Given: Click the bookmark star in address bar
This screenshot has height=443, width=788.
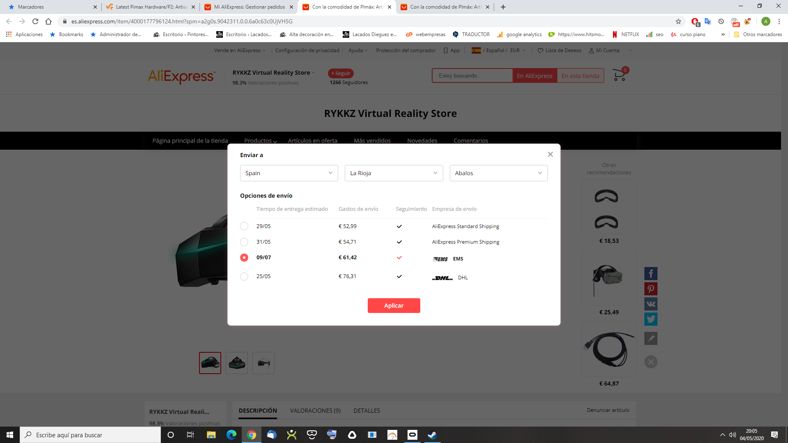Looking at the screenshot, I should click(678, 21).
